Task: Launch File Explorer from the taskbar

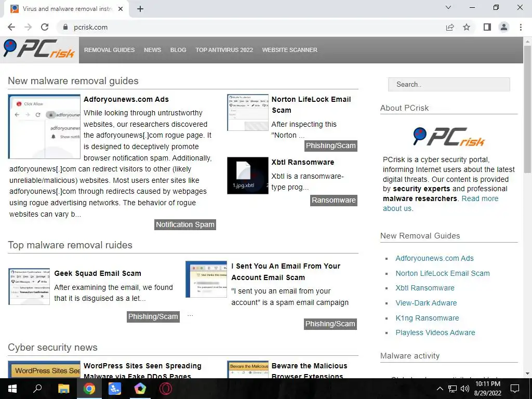Action: [63, 389]
